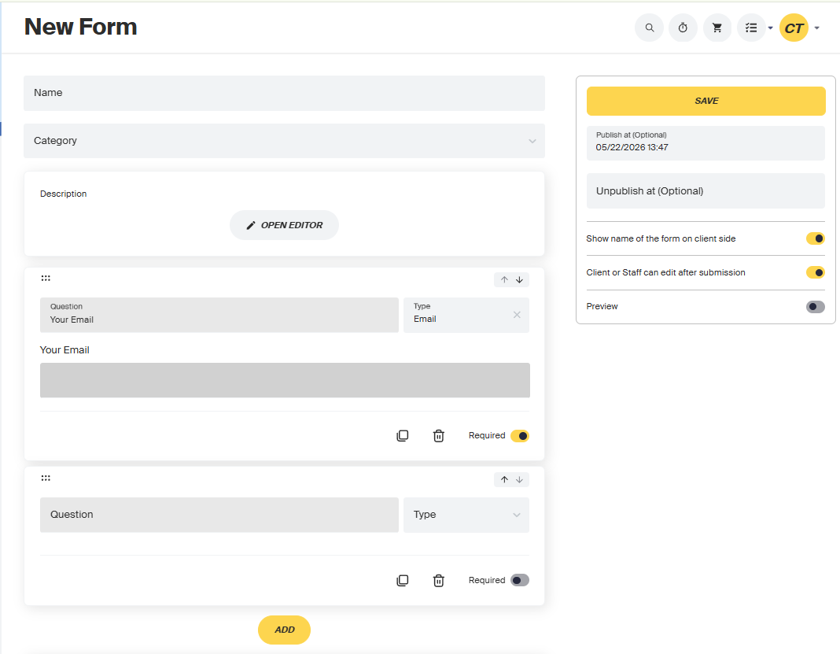Delete the empty question card

439,581
